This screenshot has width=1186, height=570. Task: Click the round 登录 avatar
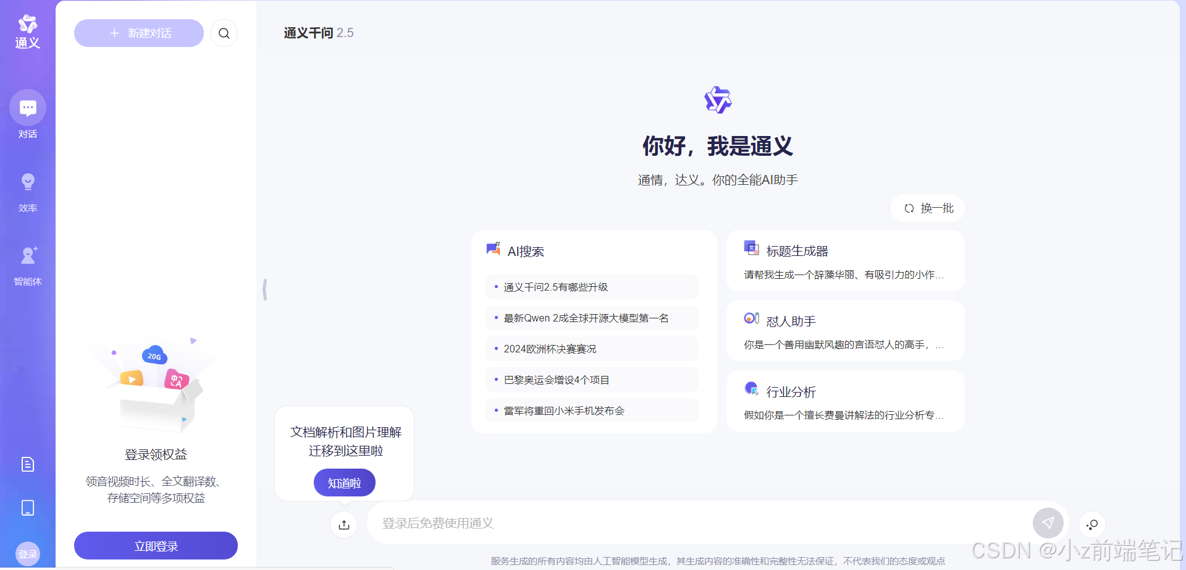(28, 554)
